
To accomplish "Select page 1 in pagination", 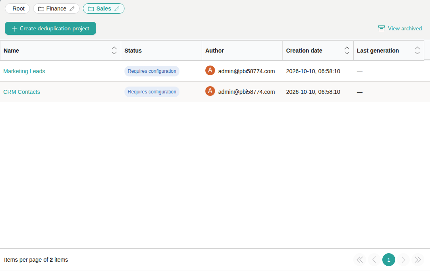I will tap(389, 260).
